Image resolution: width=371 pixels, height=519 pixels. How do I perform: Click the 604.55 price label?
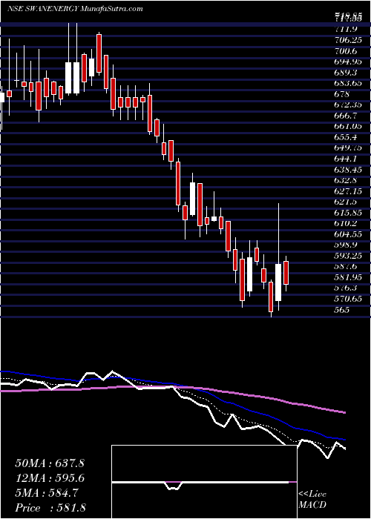[x=349, y=234]
